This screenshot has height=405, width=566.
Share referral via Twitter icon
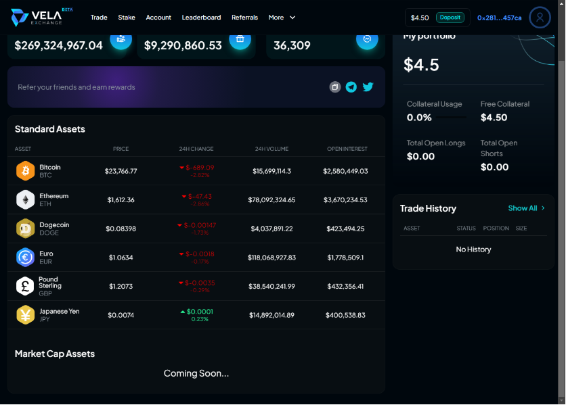pyautogui.click(x=368, y=87)
